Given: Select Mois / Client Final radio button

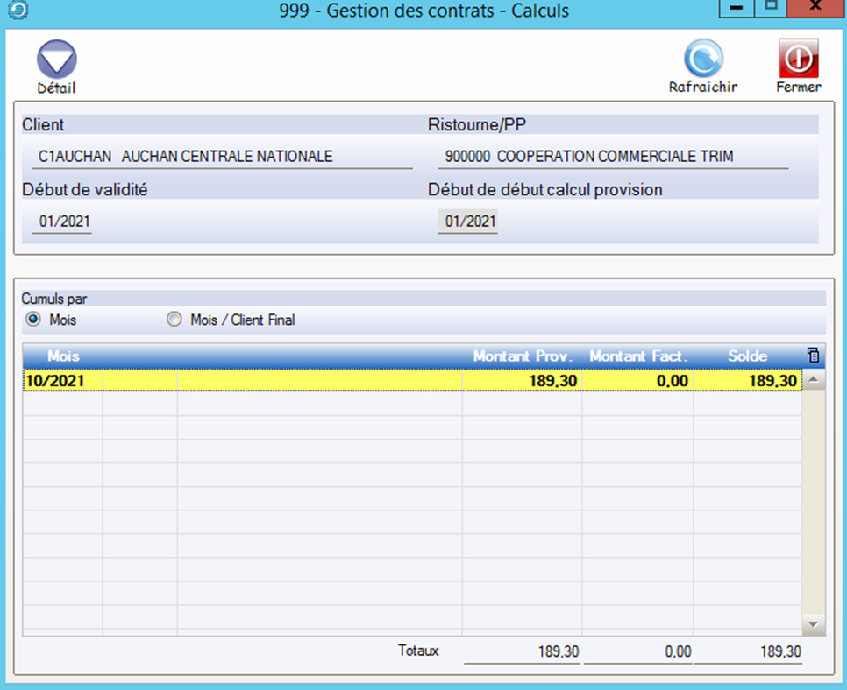Looking at the screenshot, I should point(174,320).
